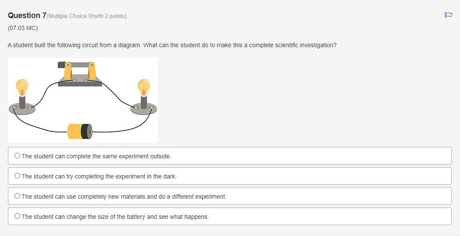Screen dimensions: 460x236
Task: Pick the 'completely new materials' radio button
Action: [x=17, y=196]
